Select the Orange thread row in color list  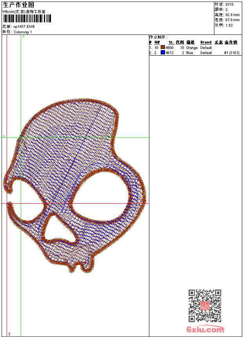tap(192, 48)
